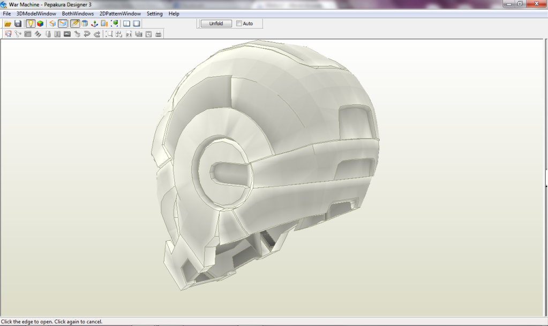
Task: Click the P.1 page number icon
Action: click(129, 34)
